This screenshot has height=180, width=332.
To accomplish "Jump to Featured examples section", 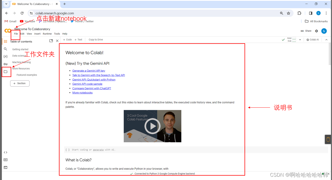I will [x=27, y=75].
